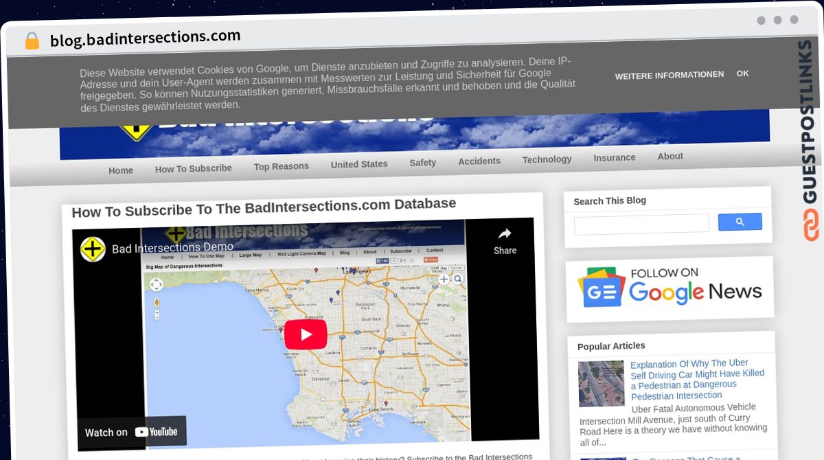Click the GuestPostLinks chain logo

tap(811, 225)
